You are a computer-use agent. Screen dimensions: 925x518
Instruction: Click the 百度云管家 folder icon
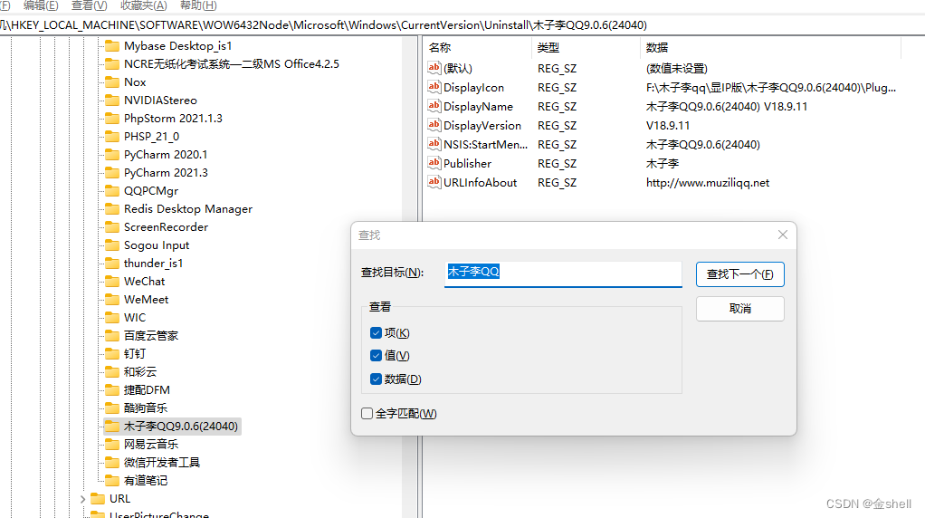click(112, 336)
